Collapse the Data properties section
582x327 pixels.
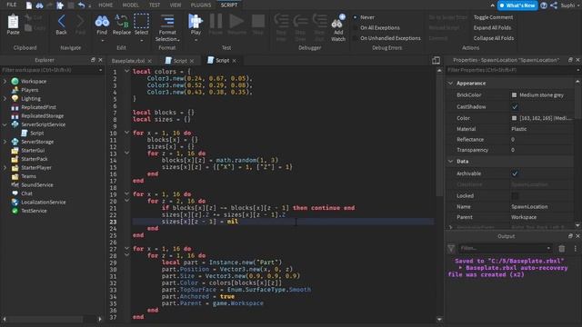coord(451,162)
